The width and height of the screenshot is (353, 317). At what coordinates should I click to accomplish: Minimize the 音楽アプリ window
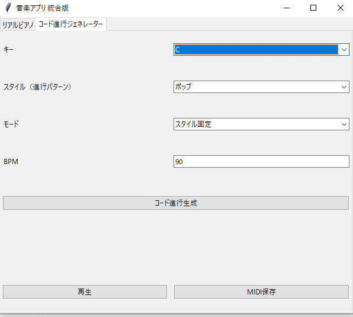click(x=287, y=8)
